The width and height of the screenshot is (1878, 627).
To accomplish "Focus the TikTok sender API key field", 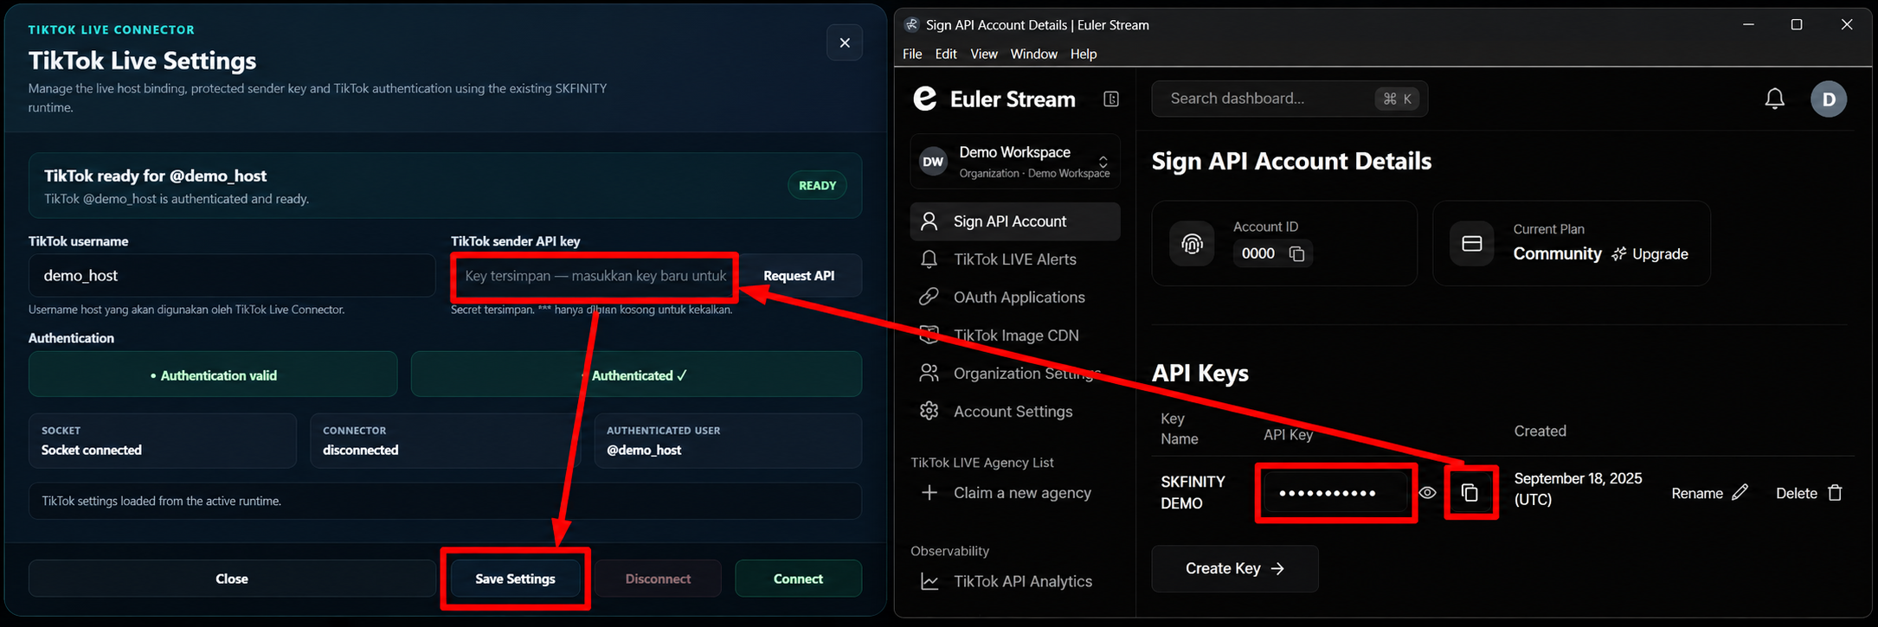I will (594, 276).
